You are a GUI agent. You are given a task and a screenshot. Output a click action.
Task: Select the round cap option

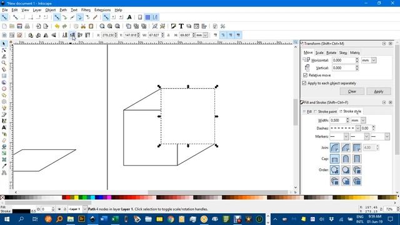tap(346, 159)
